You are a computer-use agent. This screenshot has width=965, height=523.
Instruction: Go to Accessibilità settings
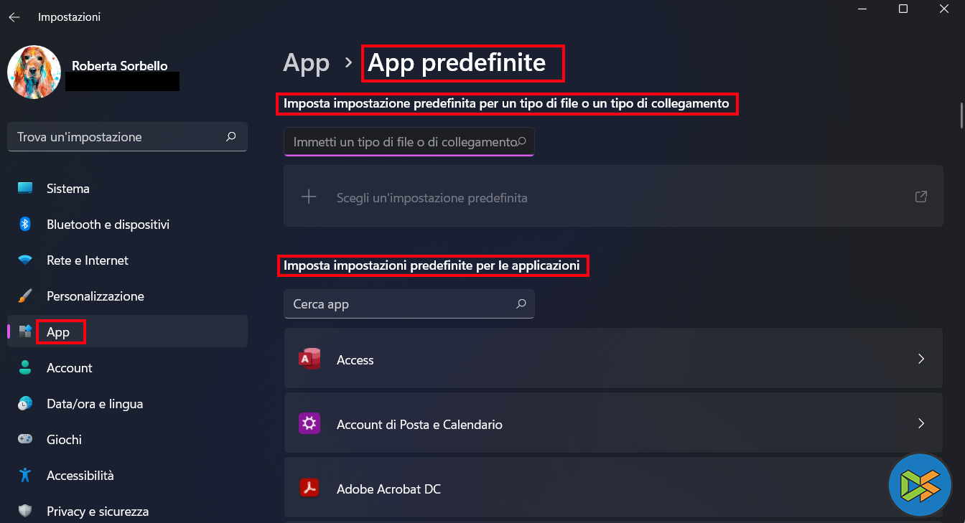tap(80, 476)
